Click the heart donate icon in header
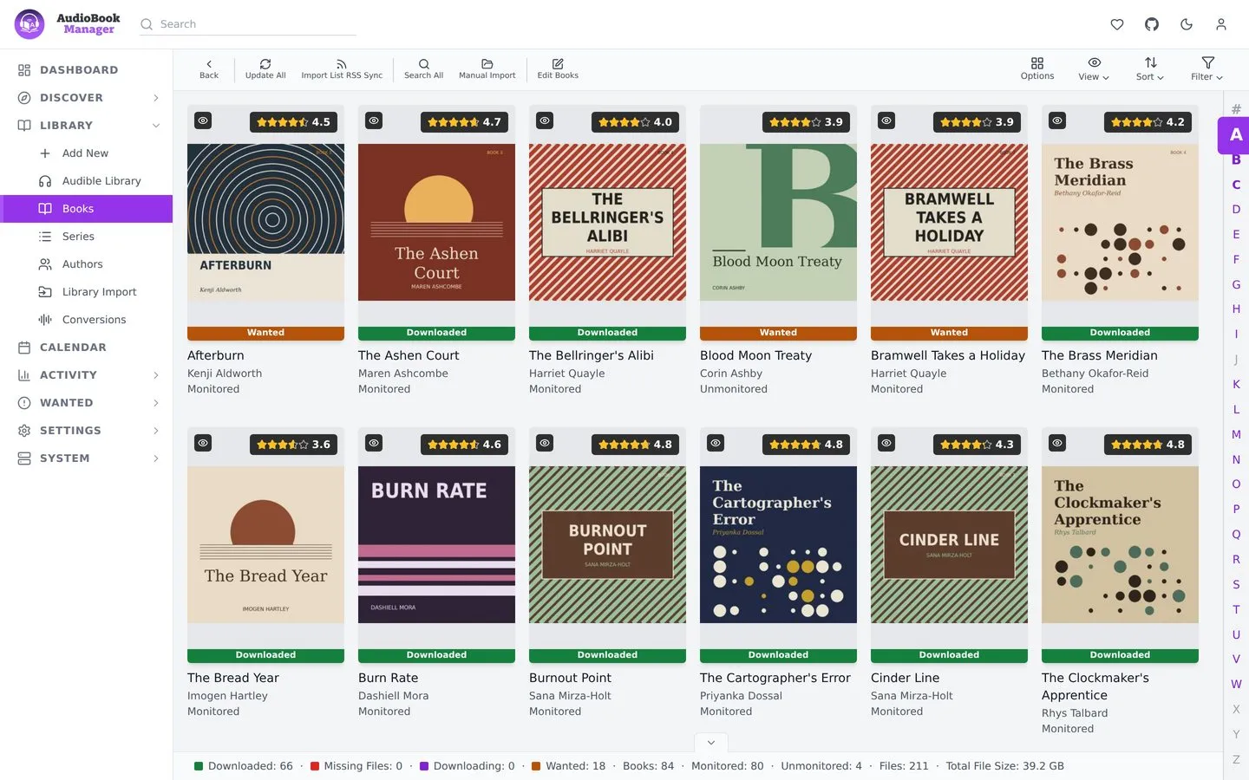The image size is (1249, 780). click(x=1117, y=24)
